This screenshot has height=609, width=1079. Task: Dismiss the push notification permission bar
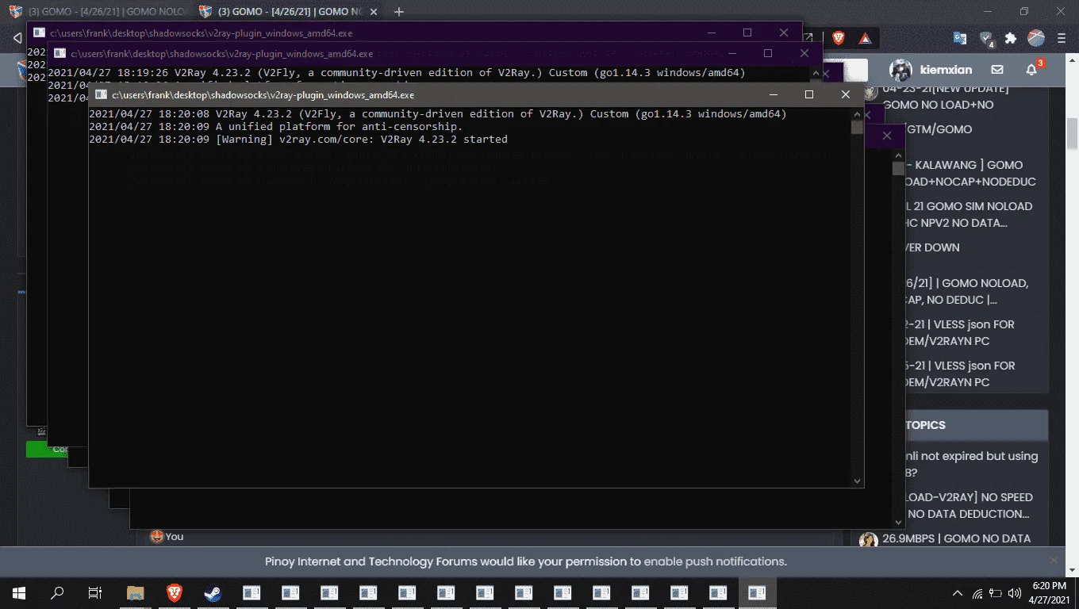[x=1054, y=561]
